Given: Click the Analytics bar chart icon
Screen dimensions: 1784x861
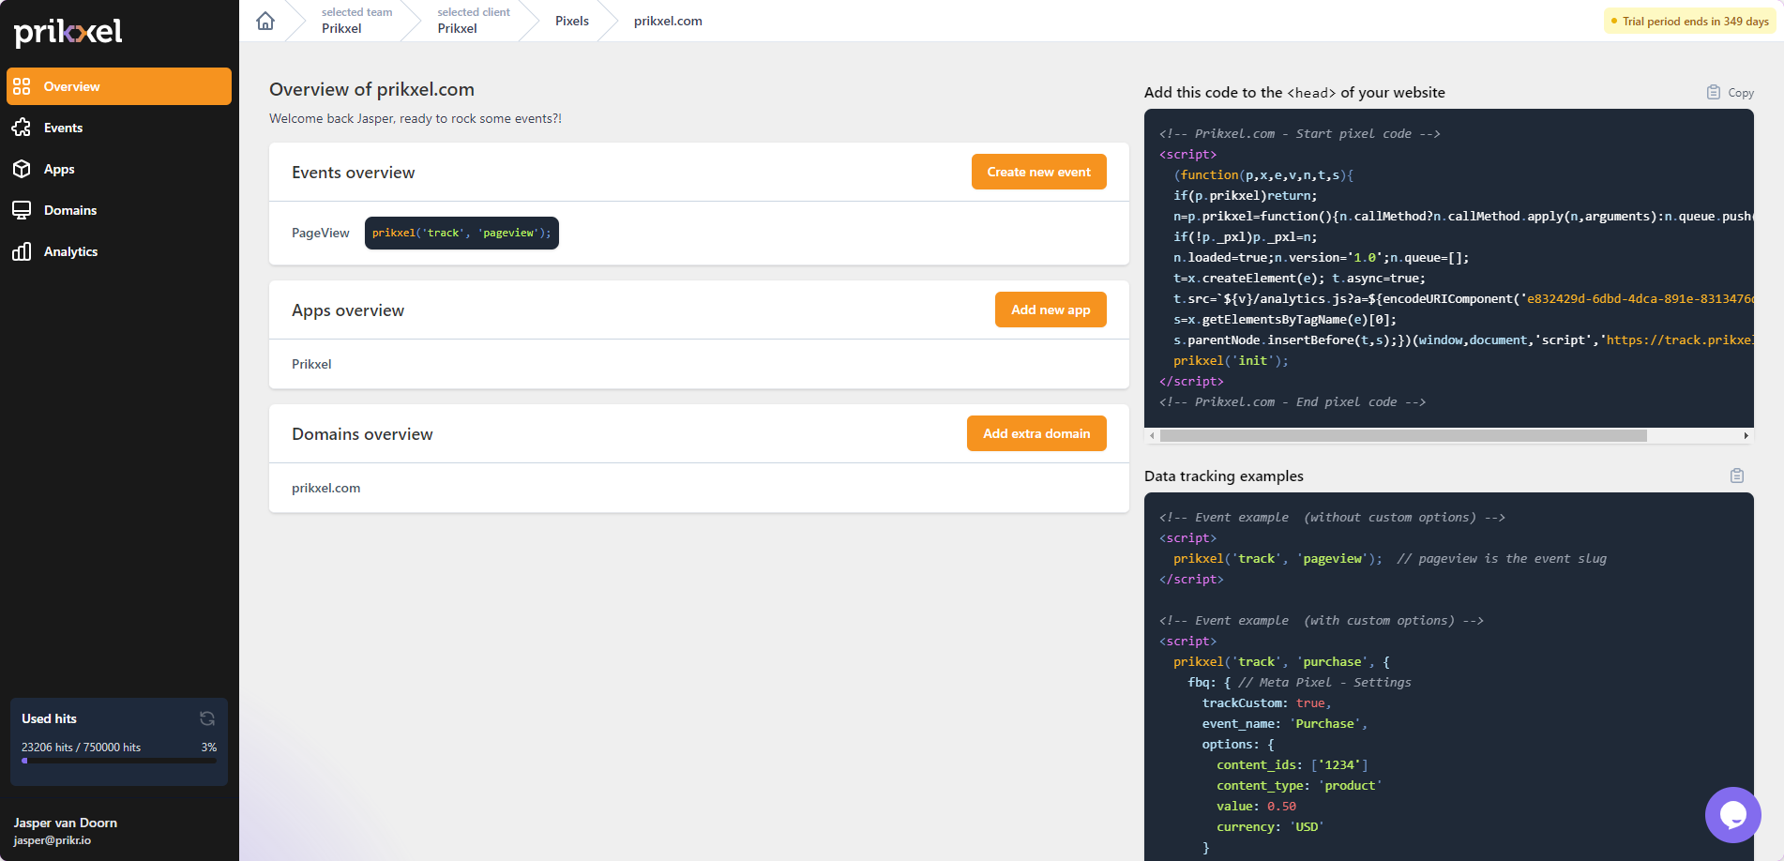Looking at the screenshot, I should tap(22, 251).
